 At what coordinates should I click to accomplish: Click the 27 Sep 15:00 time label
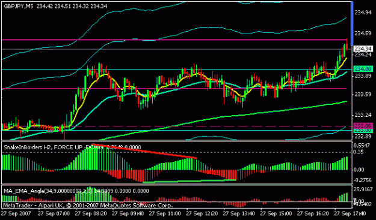276,213
